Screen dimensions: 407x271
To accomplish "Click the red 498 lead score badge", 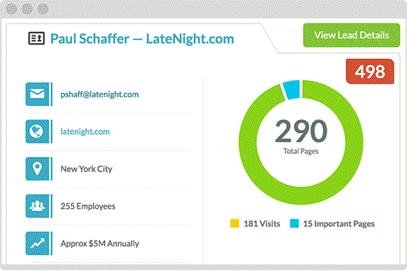I will [x=370, y=71].
